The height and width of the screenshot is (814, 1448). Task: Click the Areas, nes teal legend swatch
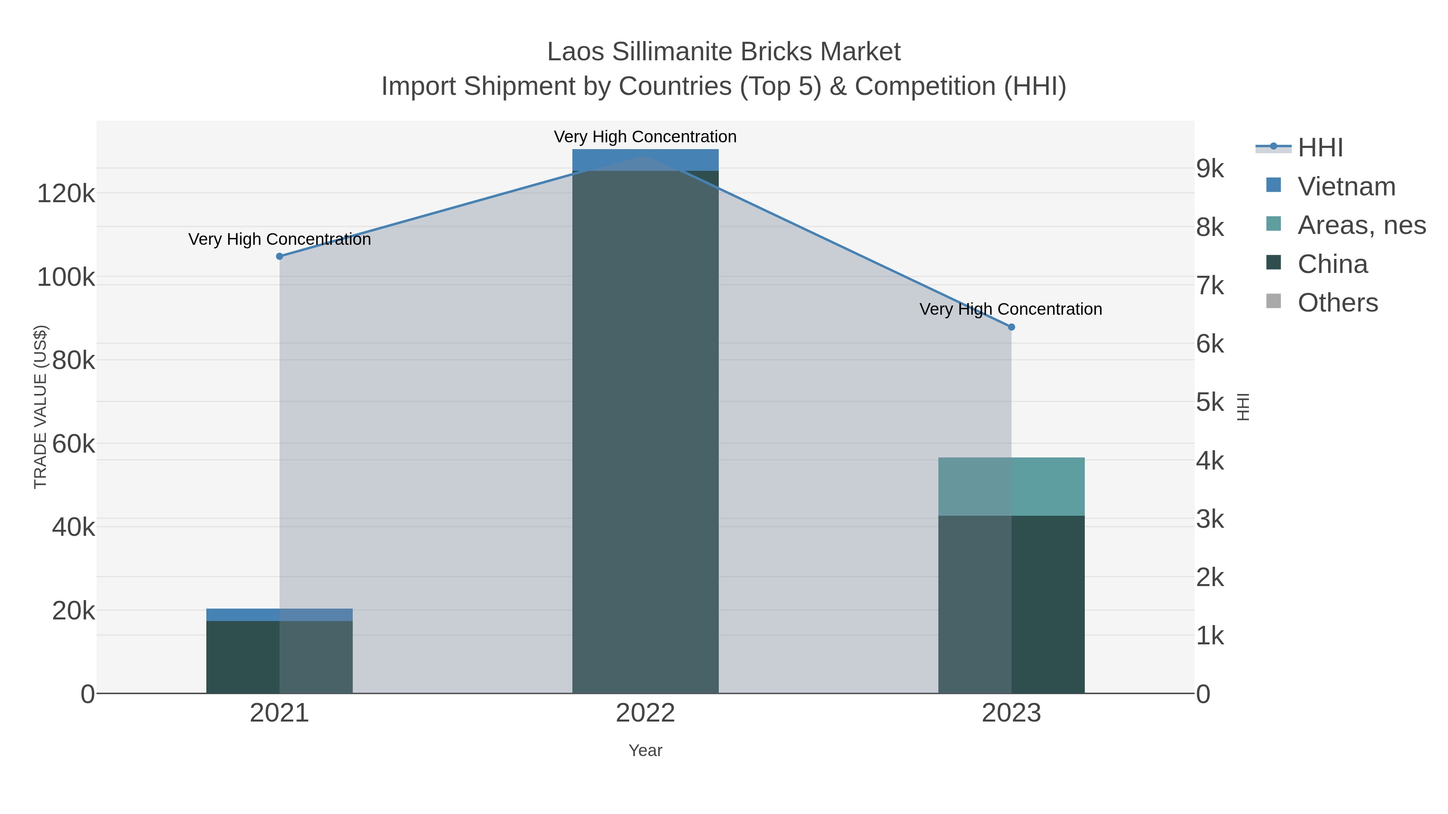1273,223
